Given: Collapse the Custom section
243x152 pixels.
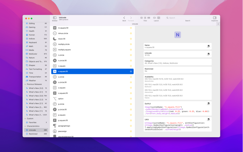Looking at the screenshot, I should tap(25, 118).
